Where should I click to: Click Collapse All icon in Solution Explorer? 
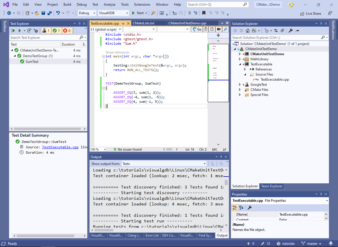pos(282,31)
